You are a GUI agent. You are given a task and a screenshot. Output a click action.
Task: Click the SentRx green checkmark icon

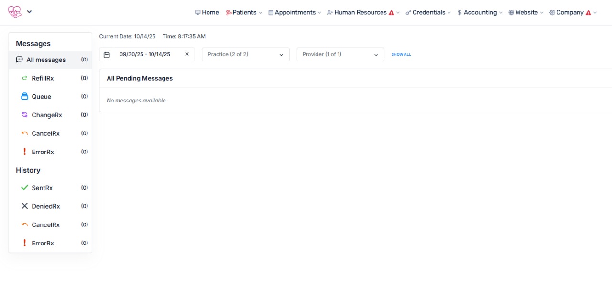pyautogui.click(x=25, y=188)
